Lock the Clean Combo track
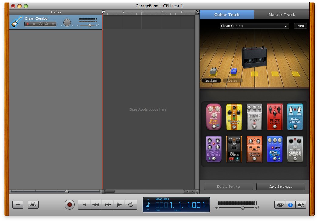The image size is (319, 222). coord(47,24)
